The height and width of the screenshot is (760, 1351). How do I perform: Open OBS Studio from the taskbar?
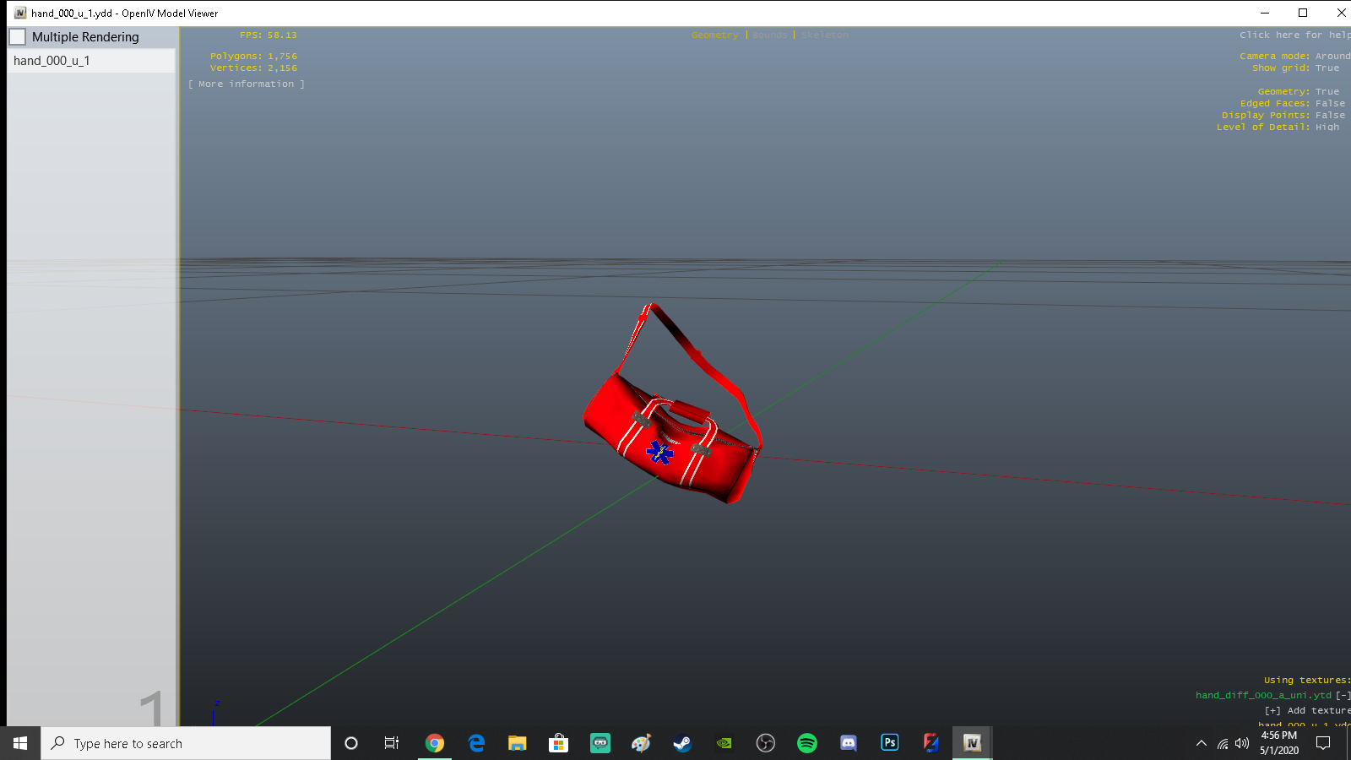[x=765, y=743]
